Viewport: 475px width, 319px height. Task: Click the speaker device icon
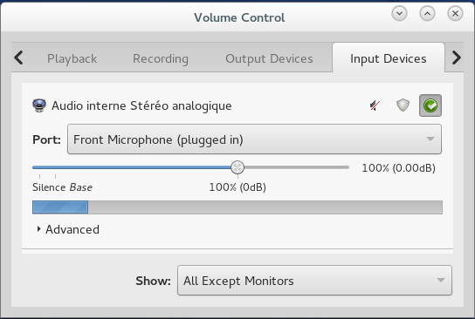pyautogui.click(x=39, y=105)
